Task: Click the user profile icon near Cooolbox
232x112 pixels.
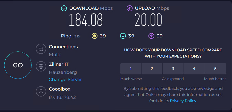Action: click(x=41, y=91)
